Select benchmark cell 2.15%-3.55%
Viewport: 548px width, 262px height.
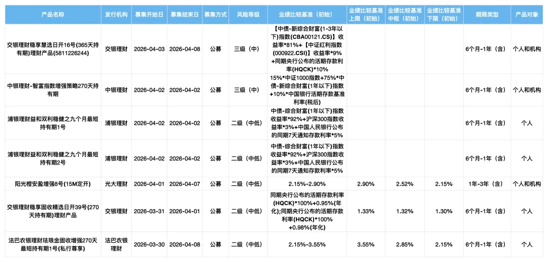pos(307,244)
